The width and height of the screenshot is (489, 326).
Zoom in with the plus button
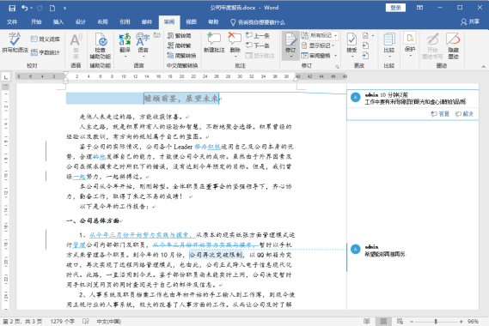coord(461,322)
